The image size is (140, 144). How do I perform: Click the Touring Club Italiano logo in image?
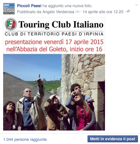[11, 24]
